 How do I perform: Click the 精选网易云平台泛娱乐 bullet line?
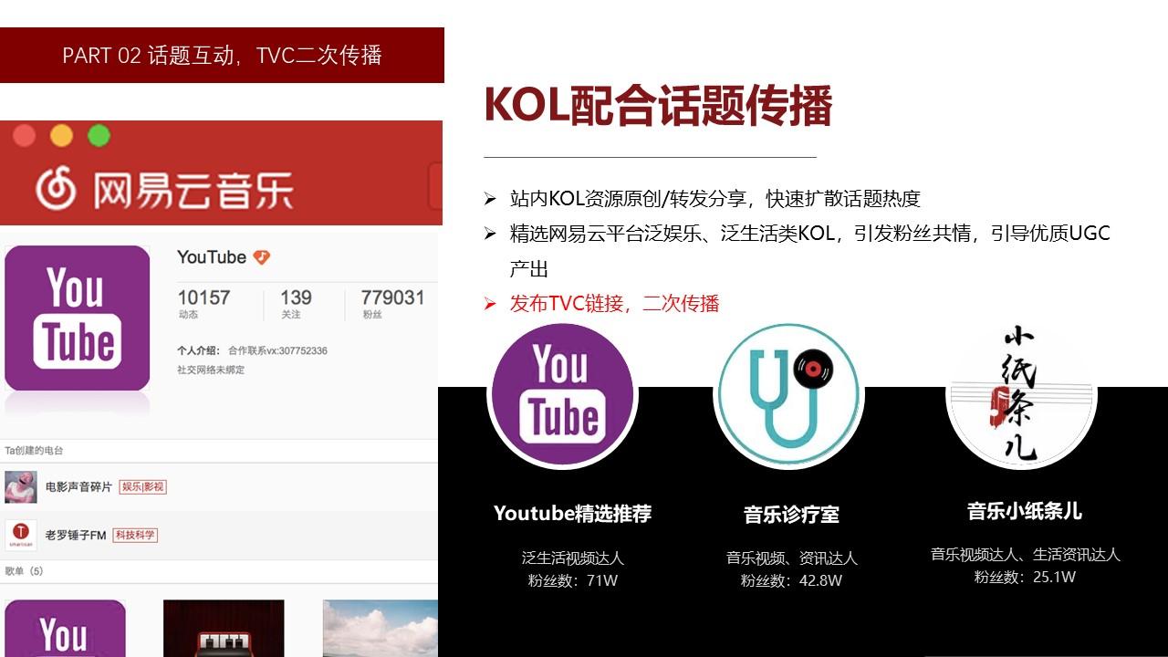pos(809,250)
